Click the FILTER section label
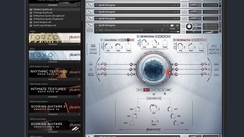The width and height of the screenshot is (244, 137). pos(91,75)
